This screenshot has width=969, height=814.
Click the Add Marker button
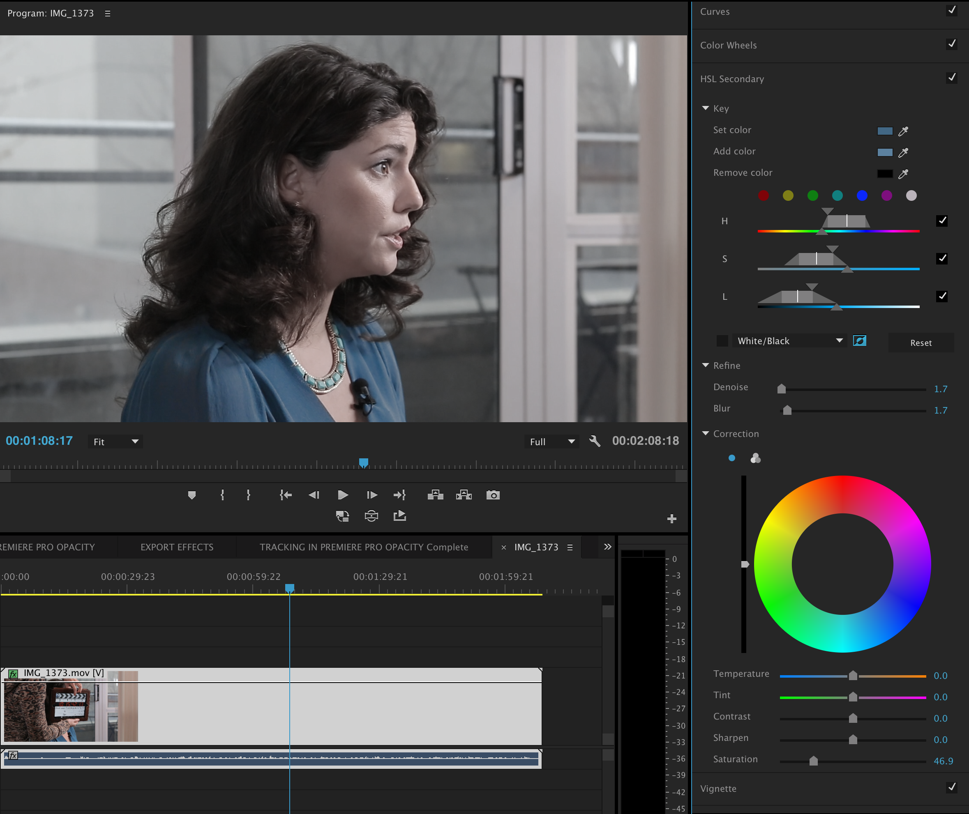(x=192, y=495)
